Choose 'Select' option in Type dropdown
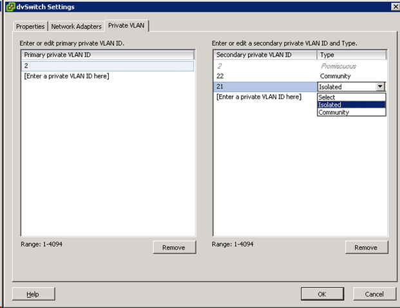Image resolution: width=400 pixels, height=308 pixels. click(x=327, y=97)
